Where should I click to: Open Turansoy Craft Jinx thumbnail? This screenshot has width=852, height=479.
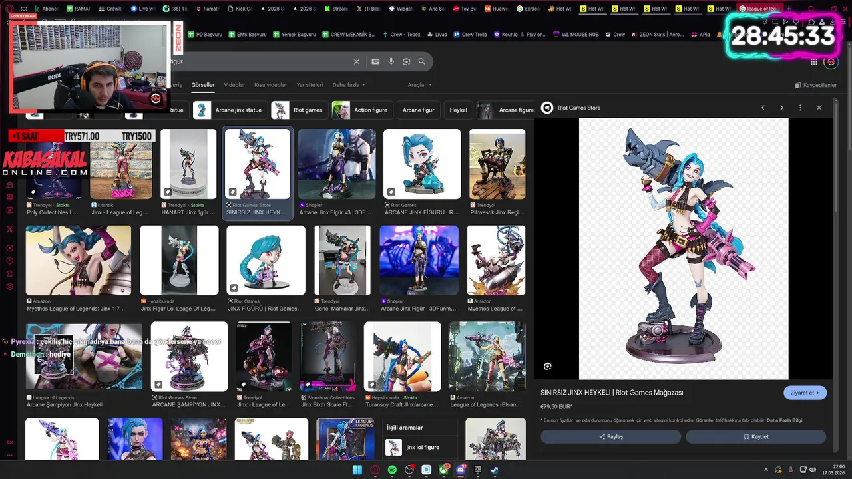pyautogui.click(x=403, y=357)
